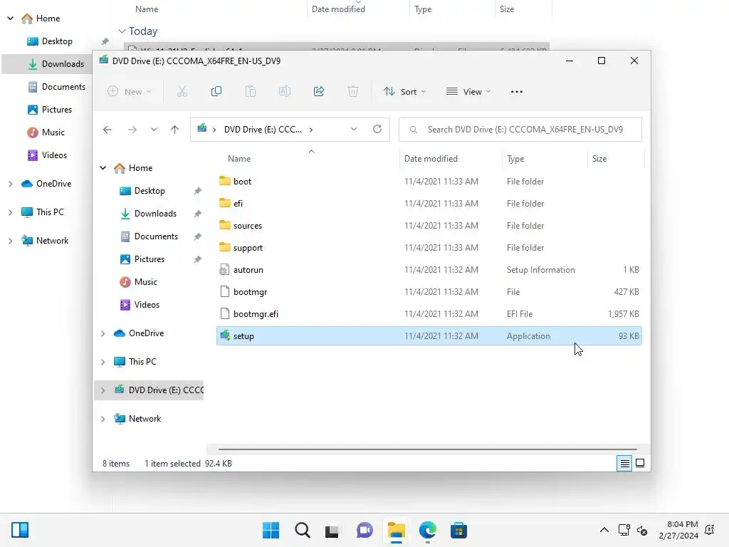729x547 pixels.
Task: Refresh the DVD Drive folder view
Action: 377,129
